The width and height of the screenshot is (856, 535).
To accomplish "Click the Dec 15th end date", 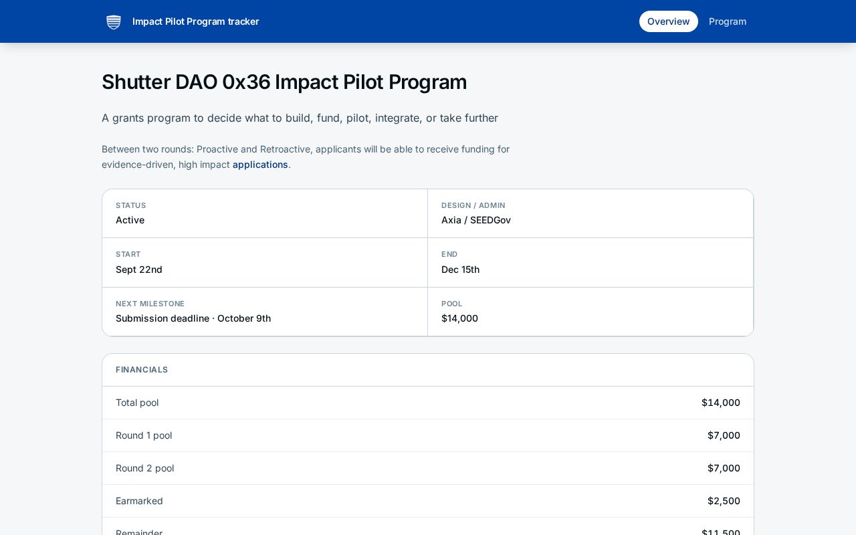I will point(460,270).
